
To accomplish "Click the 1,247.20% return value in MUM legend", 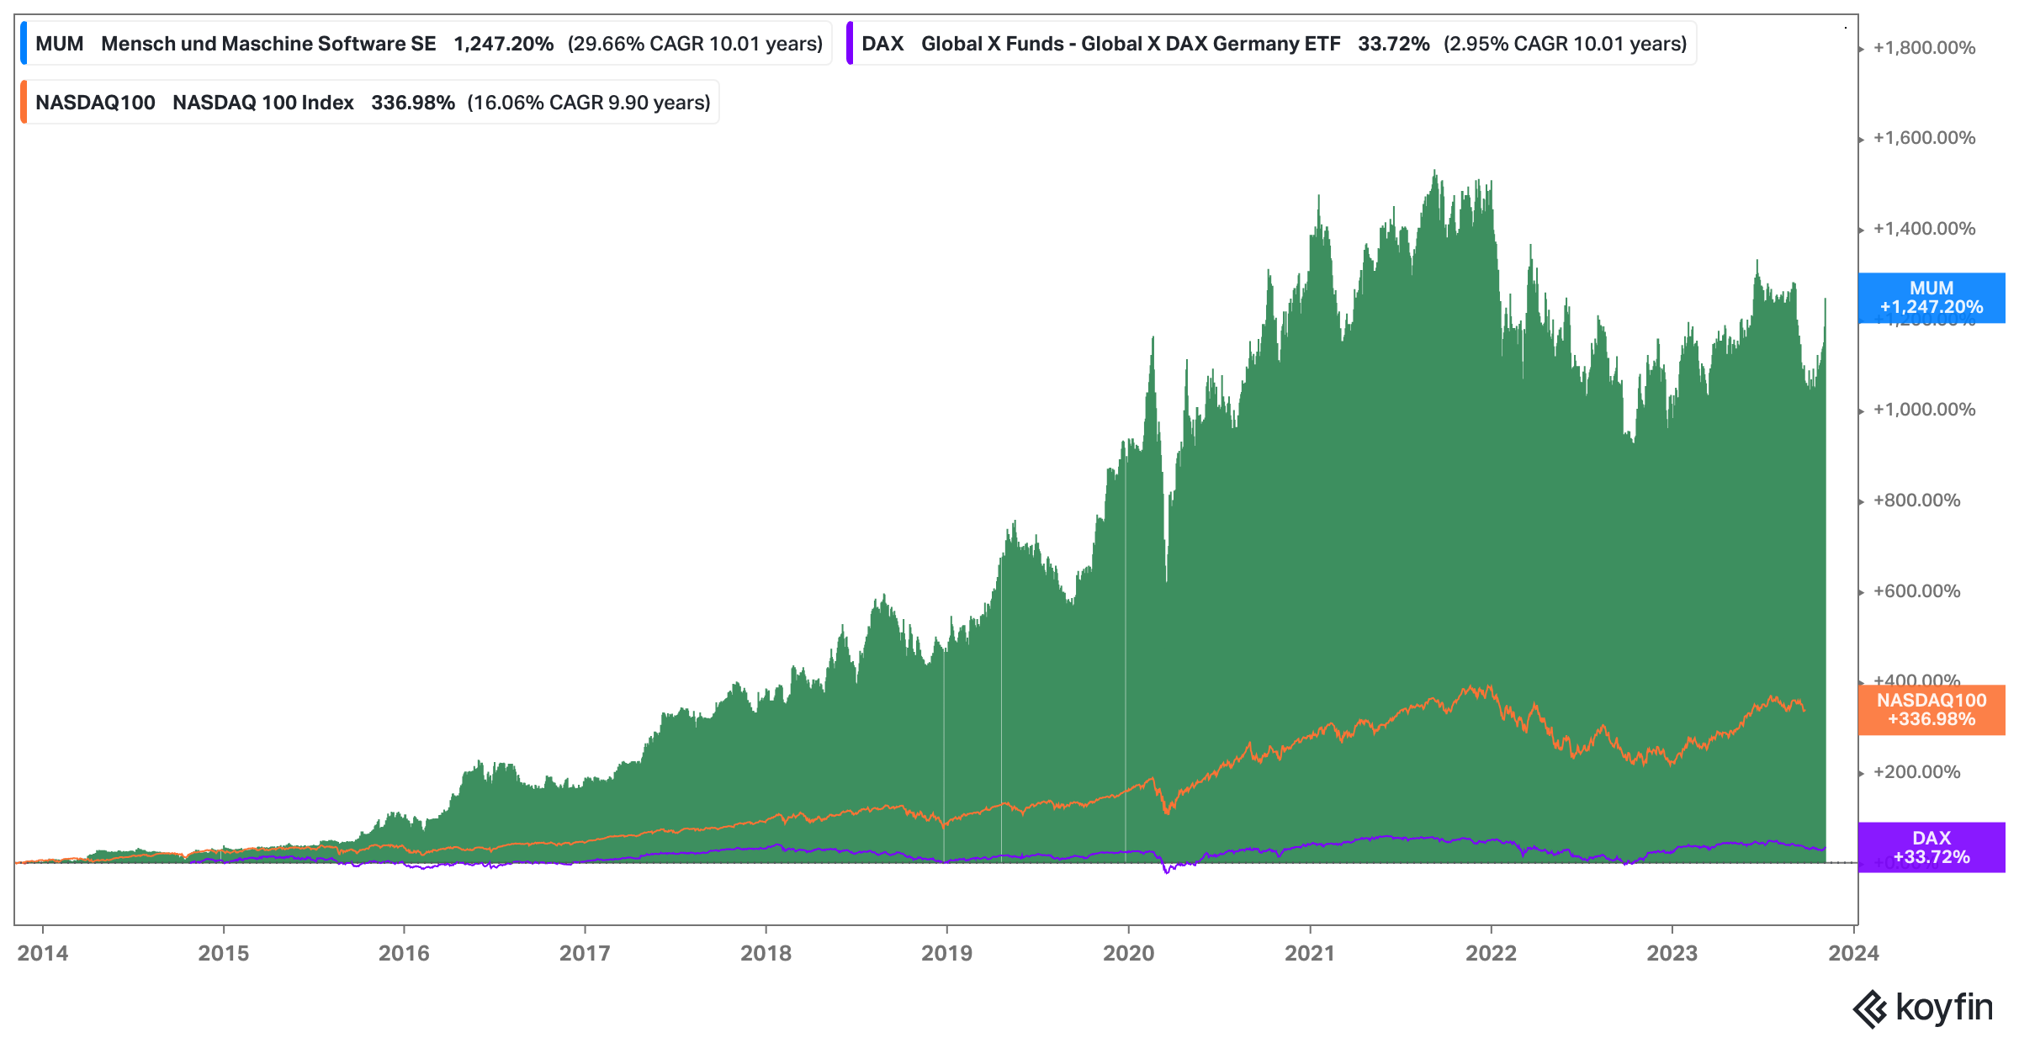I will pos(504,44).
